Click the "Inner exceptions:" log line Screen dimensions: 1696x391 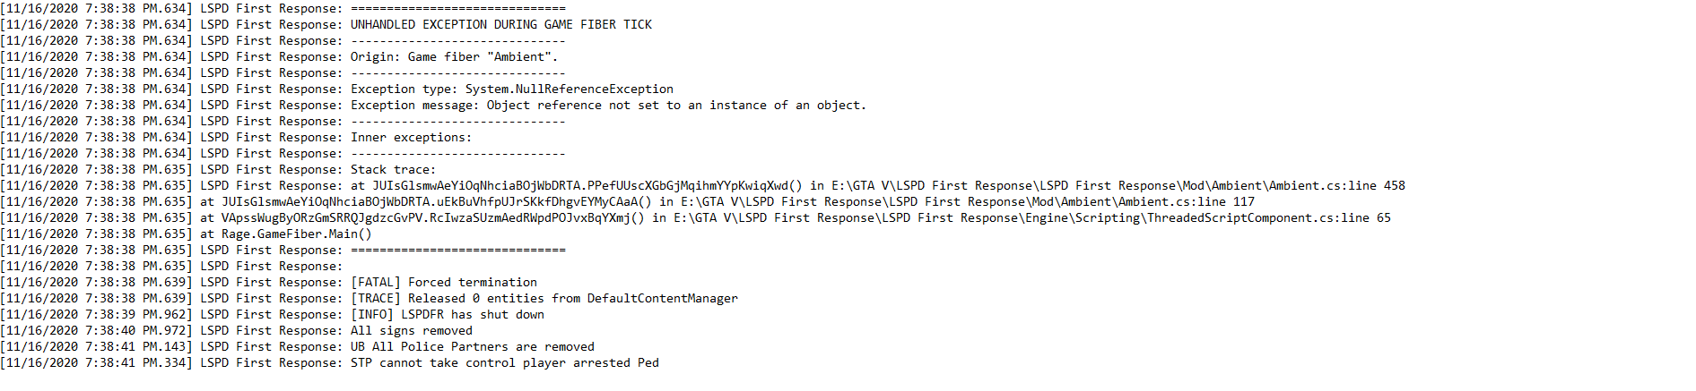point(411,138)
